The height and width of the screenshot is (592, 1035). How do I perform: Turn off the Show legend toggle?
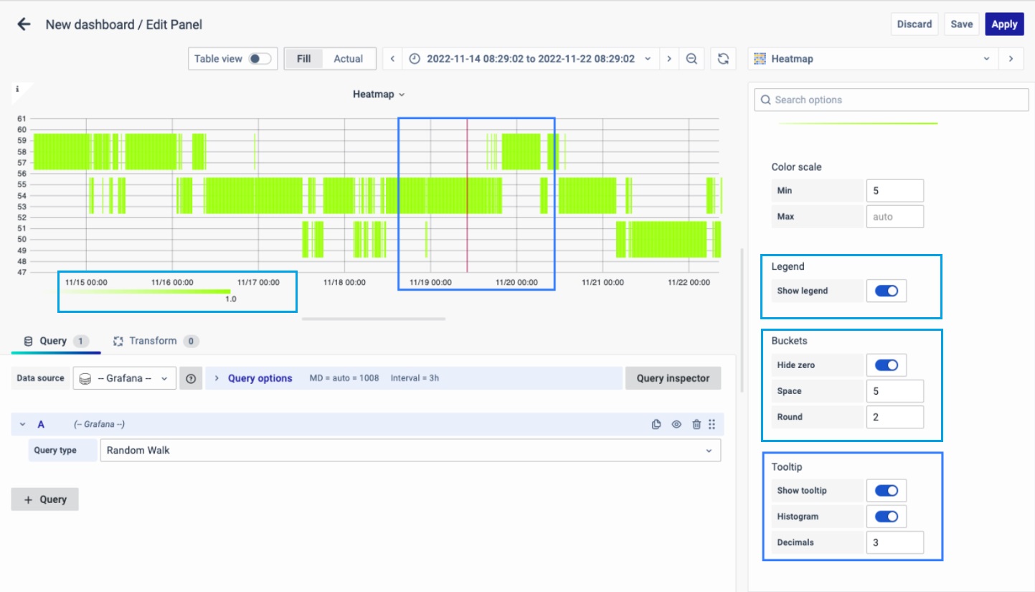click(887, 291)
